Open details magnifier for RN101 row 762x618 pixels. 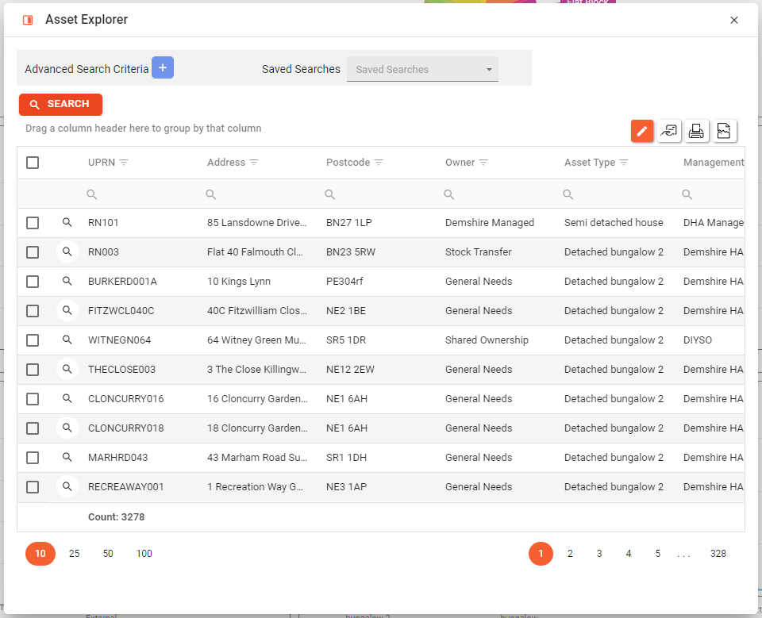tap(67, 223)
